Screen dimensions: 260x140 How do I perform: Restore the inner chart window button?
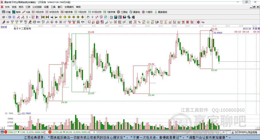click(x=254, y=7)
